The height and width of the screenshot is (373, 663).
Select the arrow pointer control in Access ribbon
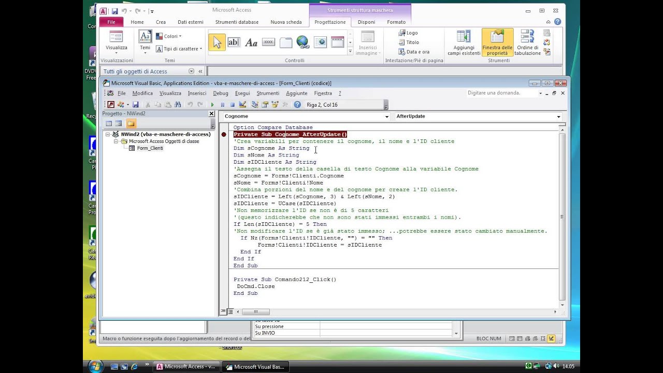pyautogui.click(x=217, y=42)
